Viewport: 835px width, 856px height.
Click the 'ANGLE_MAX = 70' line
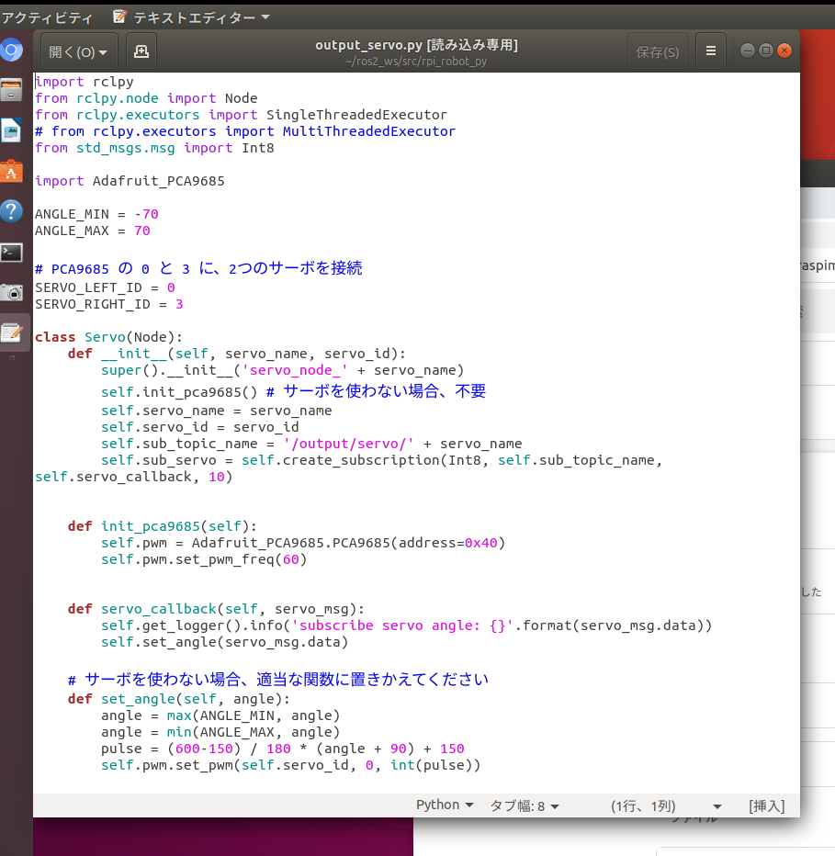[x=93, y=231]
